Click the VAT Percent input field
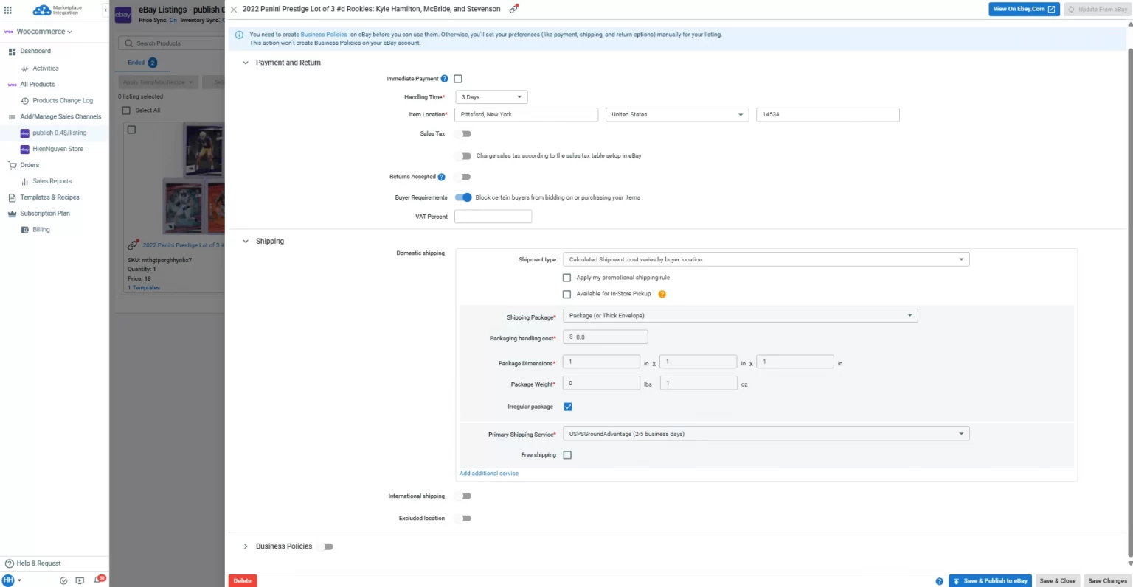This screenshot has height=587, width=1133. point(493,217)
